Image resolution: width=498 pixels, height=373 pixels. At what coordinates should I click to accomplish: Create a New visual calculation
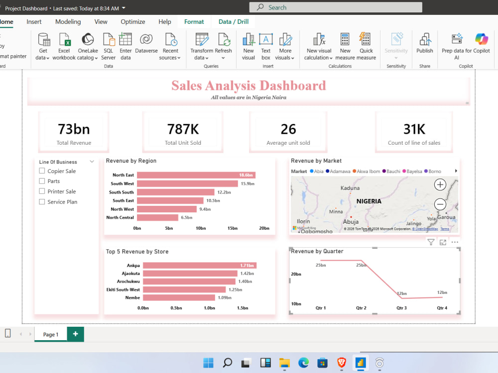(319, 40)
